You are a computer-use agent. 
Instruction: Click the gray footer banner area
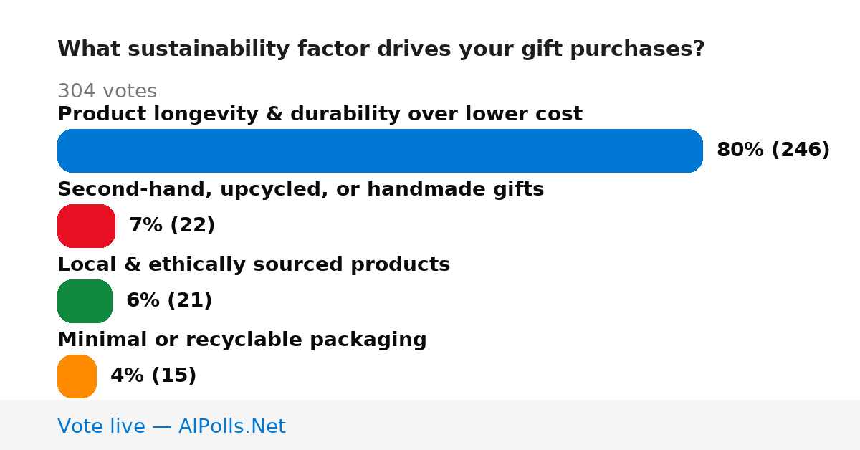tap(430, 425)
